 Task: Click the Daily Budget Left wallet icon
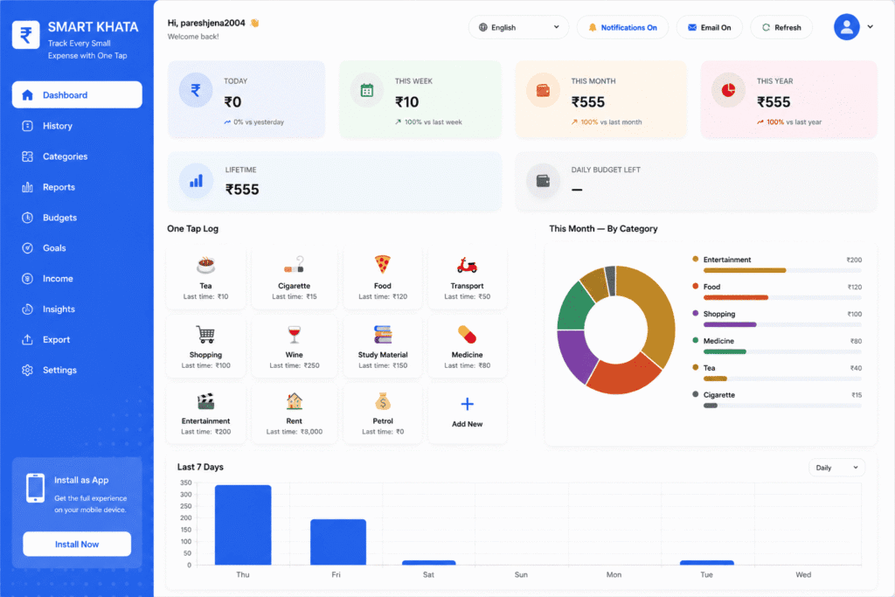pos(543,181)
